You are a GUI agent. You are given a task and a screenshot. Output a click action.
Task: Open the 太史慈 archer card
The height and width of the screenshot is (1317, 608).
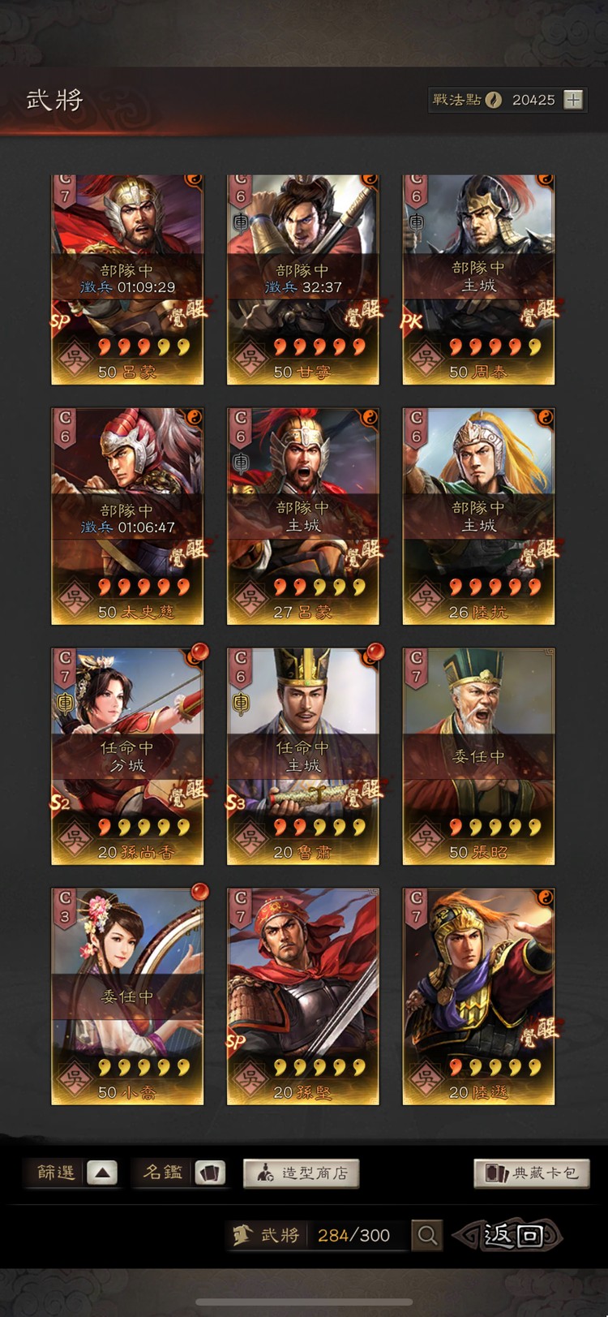pos(127,516)
